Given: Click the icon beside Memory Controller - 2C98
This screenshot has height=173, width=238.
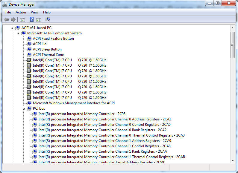Looking at the screenshot, I should point(35,114).
